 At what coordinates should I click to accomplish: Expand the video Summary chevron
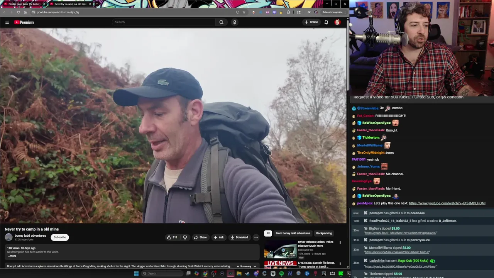click(x=255, y=266)
